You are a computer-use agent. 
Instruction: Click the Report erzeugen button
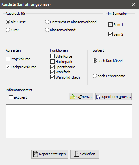(49, 154)
